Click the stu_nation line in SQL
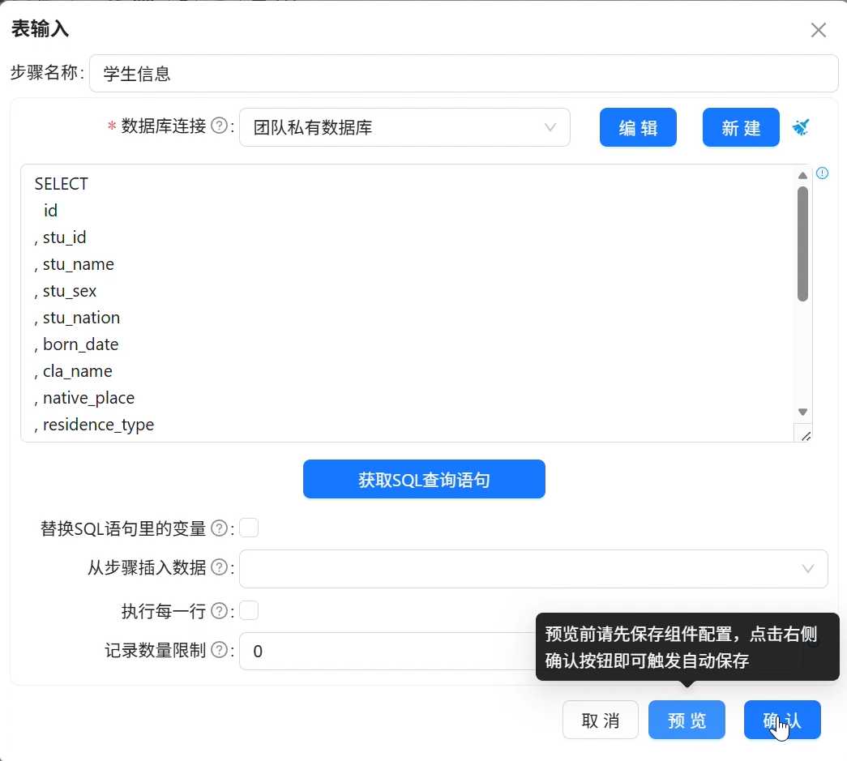847x761 pixels. point(77,318)
